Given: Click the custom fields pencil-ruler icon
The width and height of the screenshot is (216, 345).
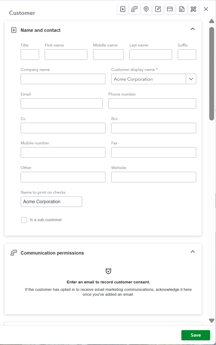Looking at the screenshot, I should 193,9.
